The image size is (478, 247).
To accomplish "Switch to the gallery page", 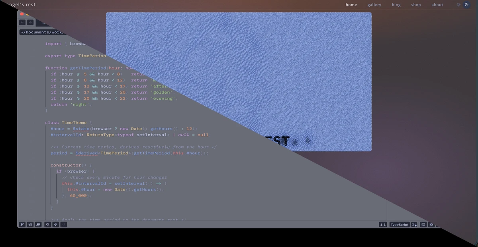I will (x=374, y=4).
